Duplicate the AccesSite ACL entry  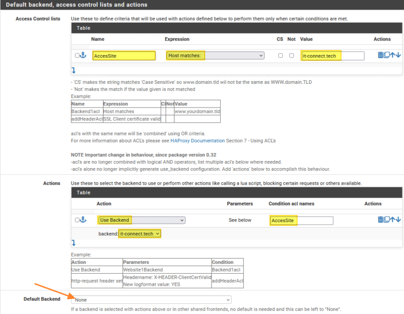tap(386, 55)
